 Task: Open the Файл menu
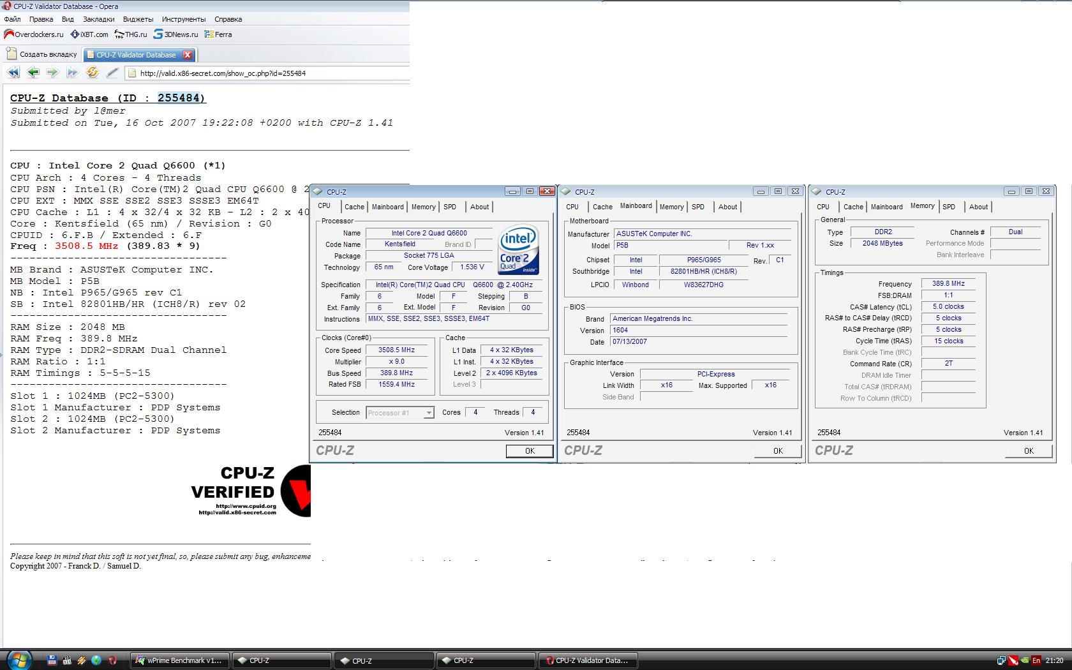pos(12,19)
